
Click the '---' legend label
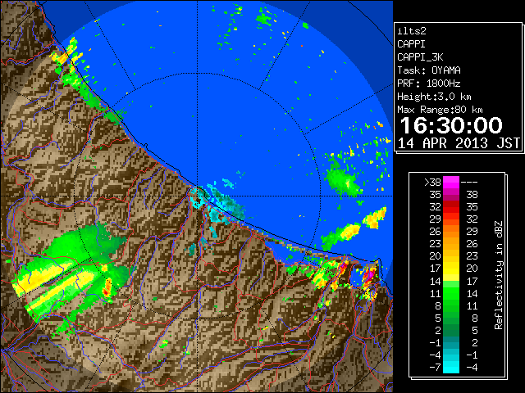tap(469, 183)
